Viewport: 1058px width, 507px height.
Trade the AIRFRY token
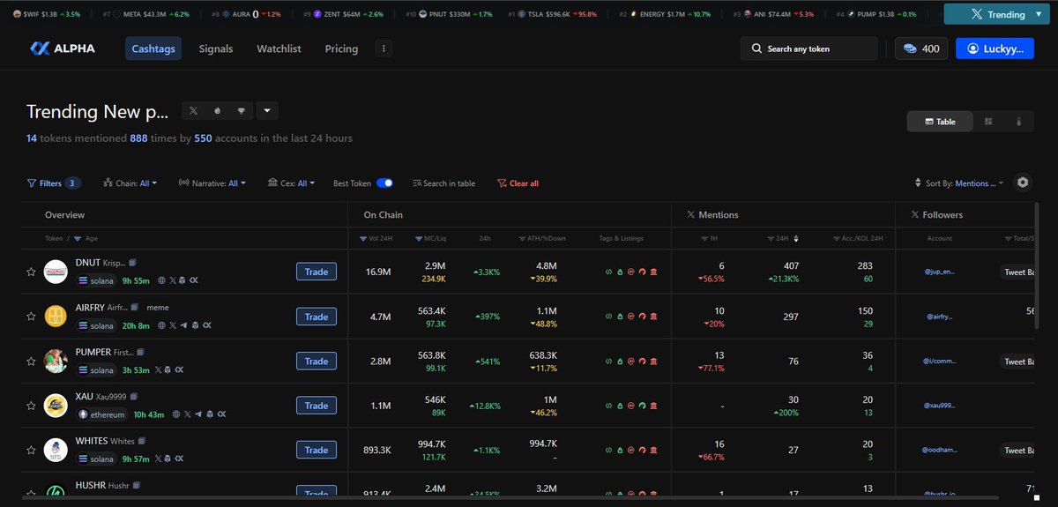pyautogui.click(x=317, y=317)
